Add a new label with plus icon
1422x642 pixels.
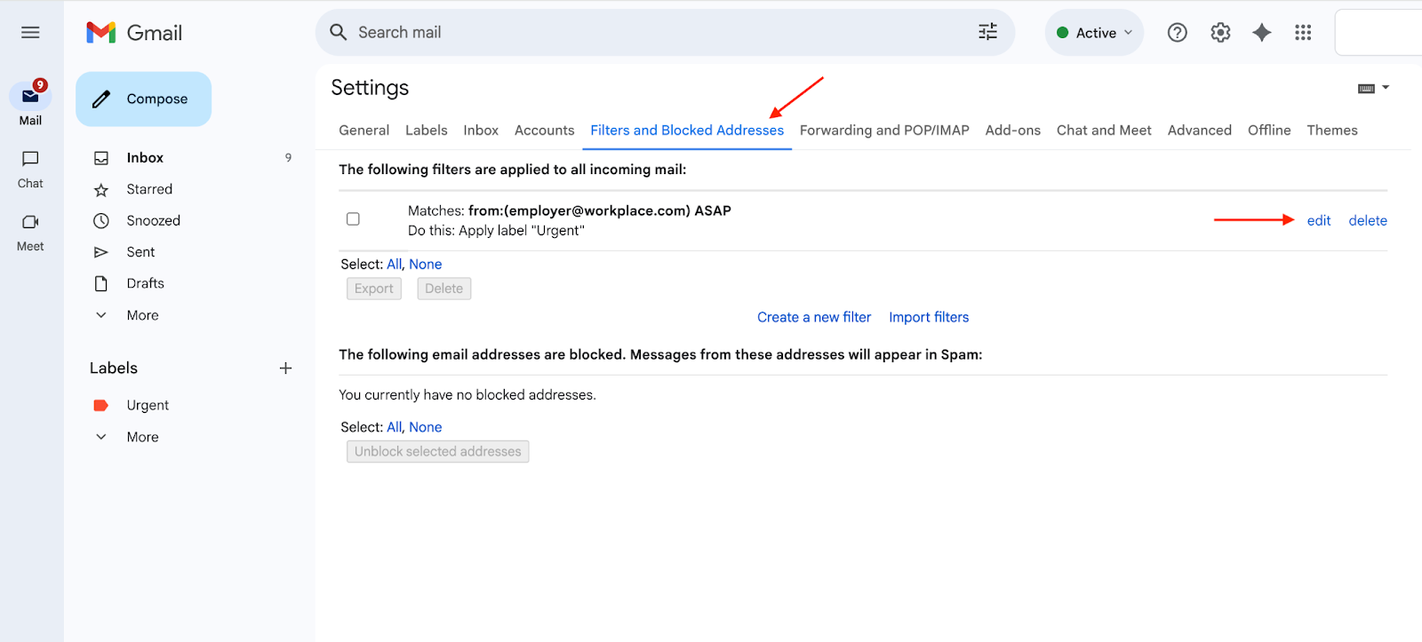click(285, 369)
